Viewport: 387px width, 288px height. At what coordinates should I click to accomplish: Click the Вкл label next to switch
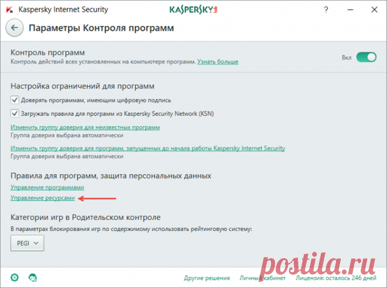pos(347,57)
